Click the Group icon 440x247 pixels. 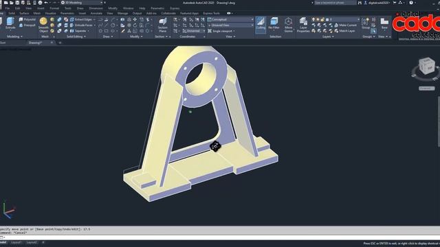click(366, 23)
